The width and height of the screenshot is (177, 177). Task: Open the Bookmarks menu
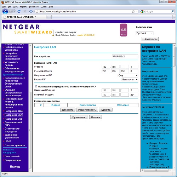click(x=34, y=7)
